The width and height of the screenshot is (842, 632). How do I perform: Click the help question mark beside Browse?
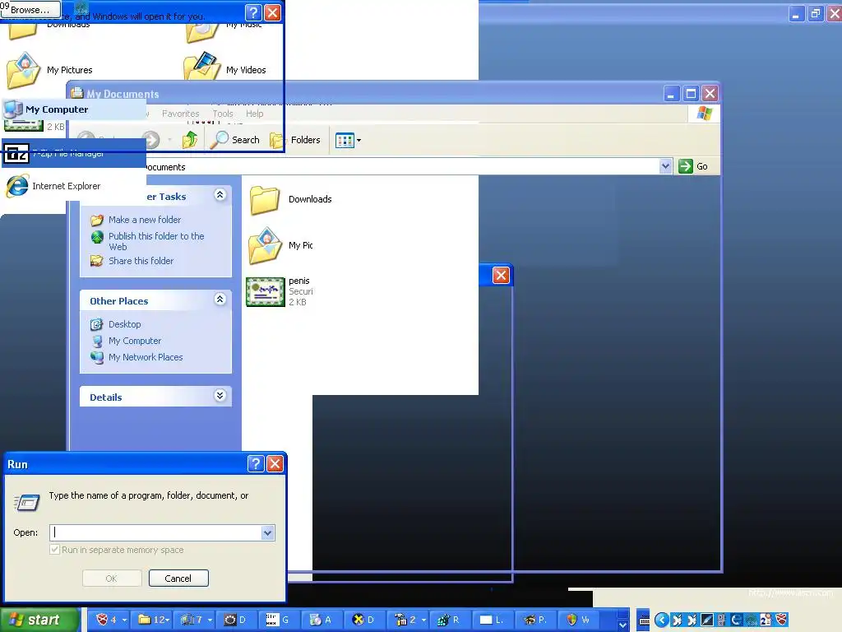(253, 12)
